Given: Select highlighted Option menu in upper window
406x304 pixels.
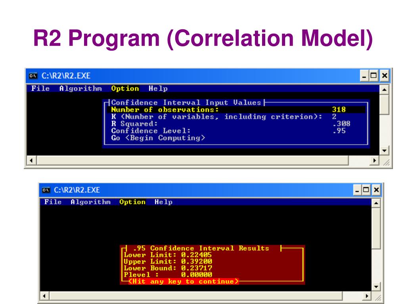Looking at the screenshot, I should [125, 88].
